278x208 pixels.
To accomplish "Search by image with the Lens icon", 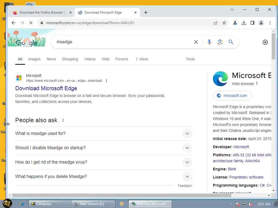I will click(220, 42).
